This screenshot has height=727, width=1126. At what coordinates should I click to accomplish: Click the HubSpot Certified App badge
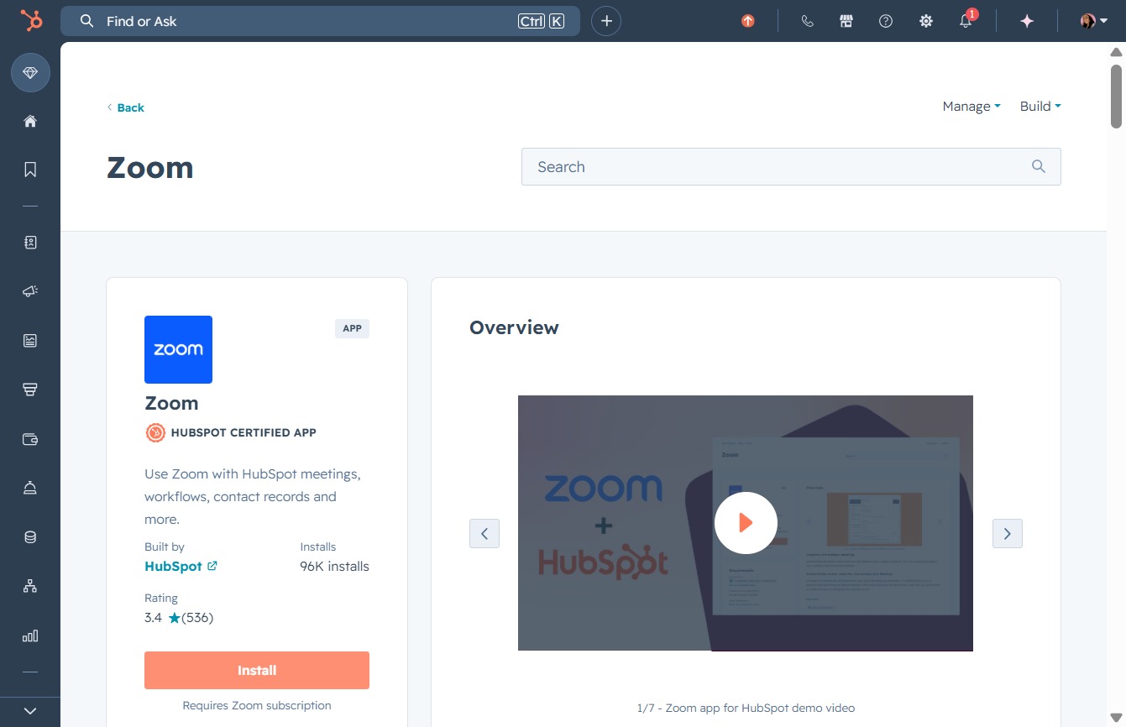click(x=231, y=432)
